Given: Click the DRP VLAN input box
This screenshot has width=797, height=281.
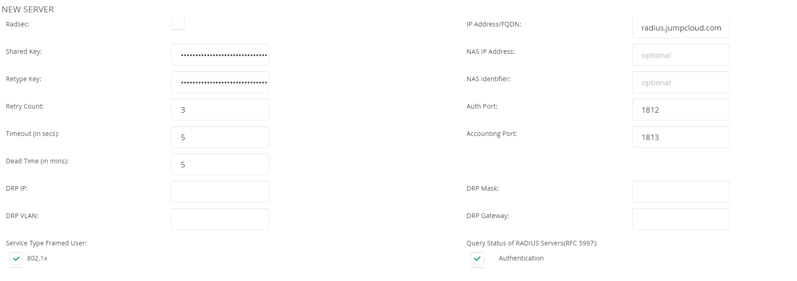Looking at the screenshot, I should [220, 219].
